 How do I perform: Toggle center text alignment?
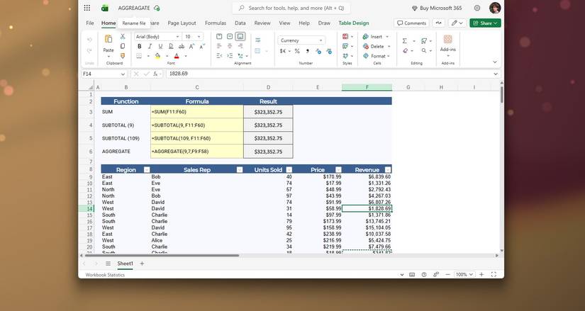coord(230,46)
